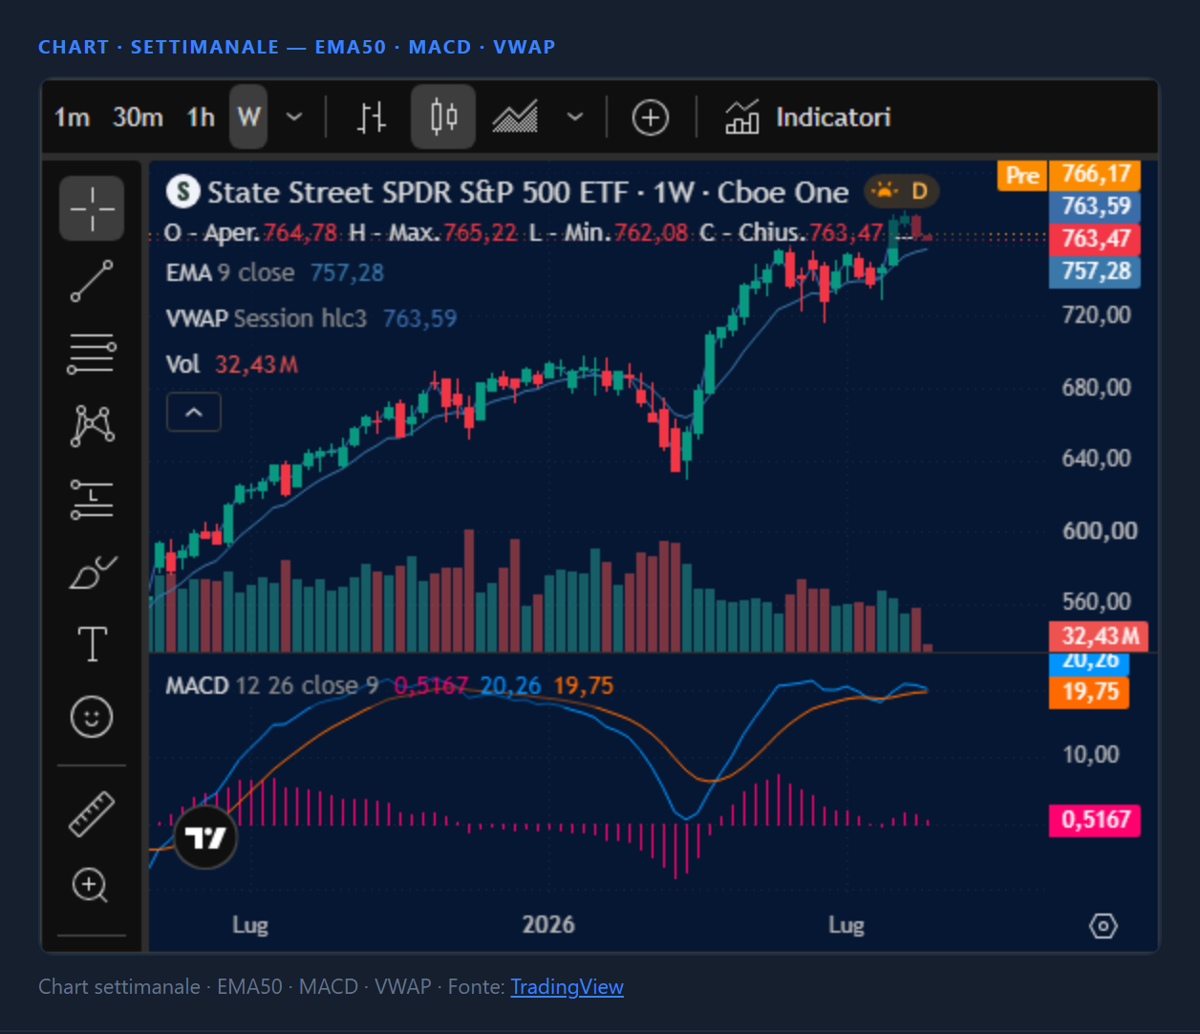Open chart settings hexagon gear icon
Viewport: 1200px width, 1034px height.
1104,926
